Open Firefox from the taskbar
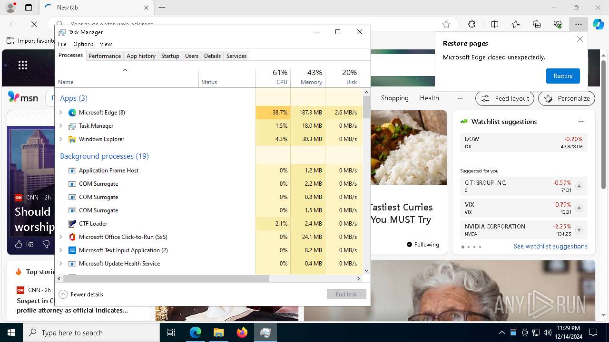 242,332
